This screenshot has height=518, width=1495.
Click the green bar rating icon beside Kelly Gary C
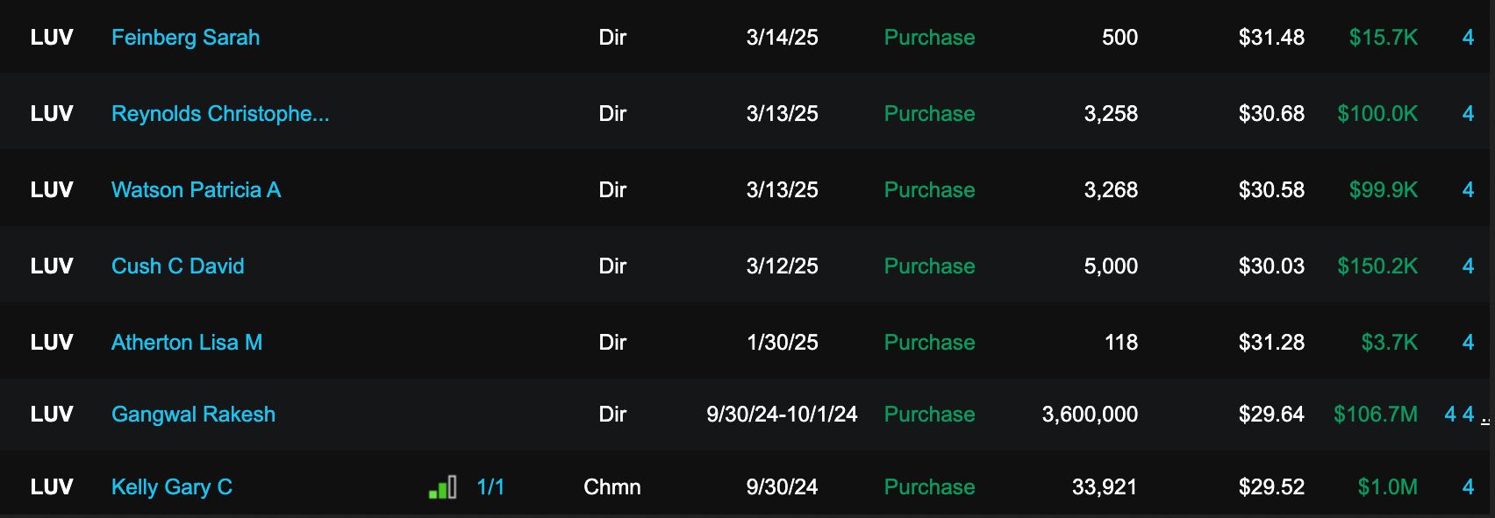(442, 487)
